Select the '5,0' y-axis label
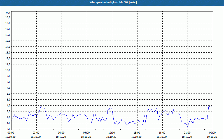 point(9,100)
